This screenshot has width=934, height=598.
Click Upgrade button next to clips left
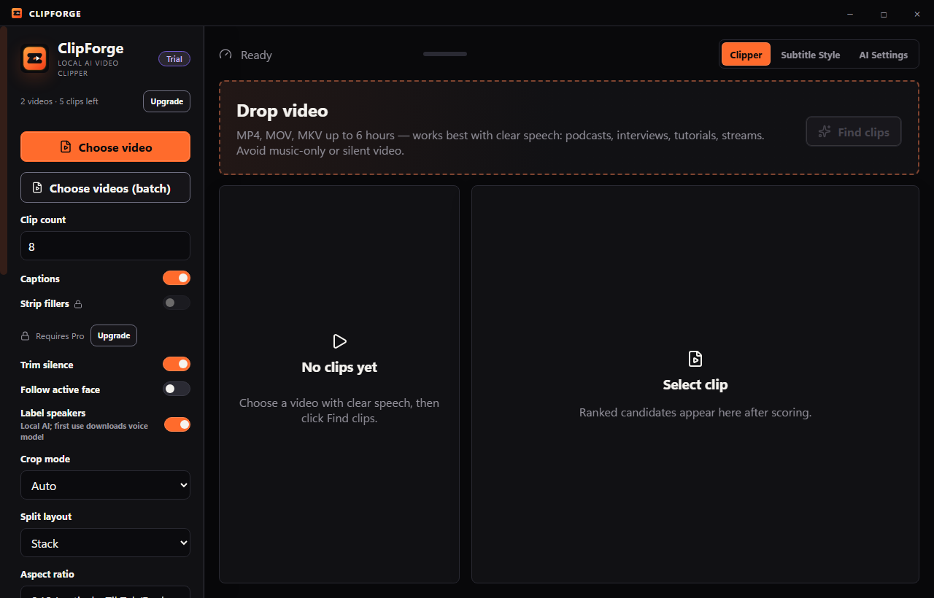point(166,101)
